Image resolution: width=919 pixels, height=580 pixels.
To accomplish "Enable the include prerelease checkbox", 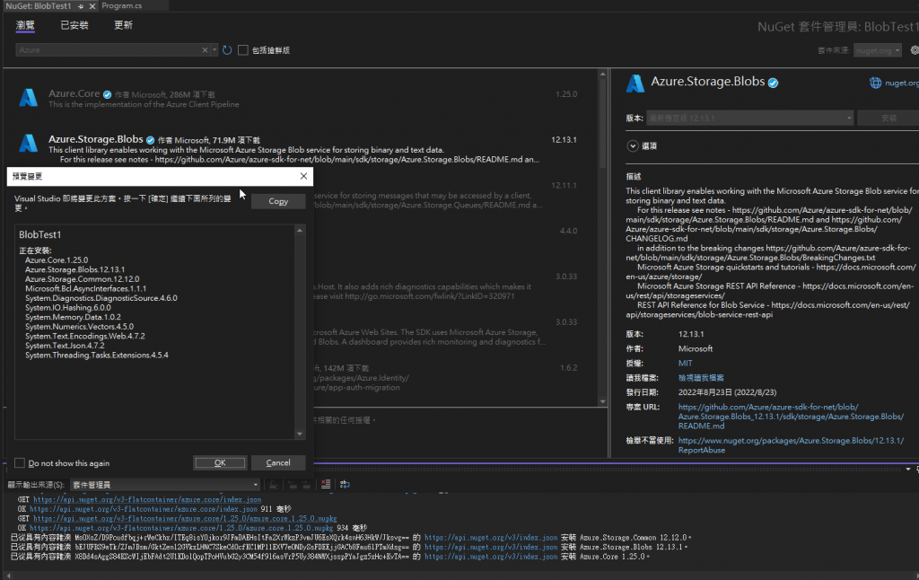I will coord(243,50).
